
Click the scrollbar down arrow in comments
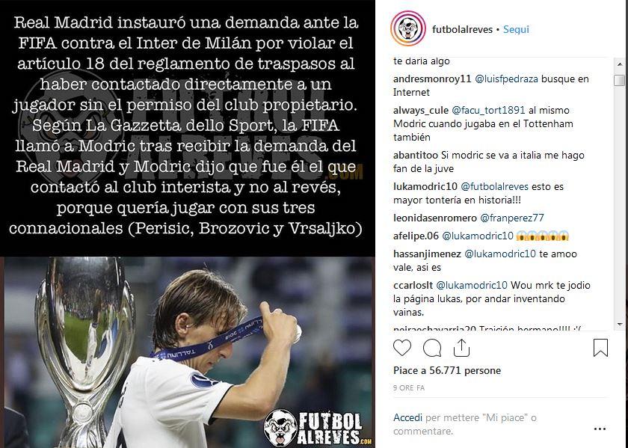[x=619, y=324]
